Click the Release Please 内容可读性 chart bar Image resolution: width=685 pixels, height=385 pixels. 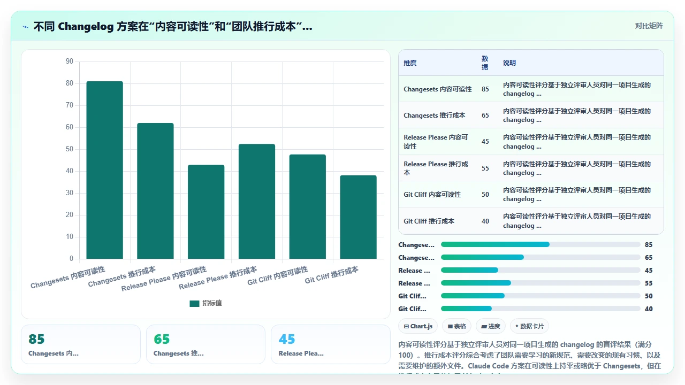[206, 212]
